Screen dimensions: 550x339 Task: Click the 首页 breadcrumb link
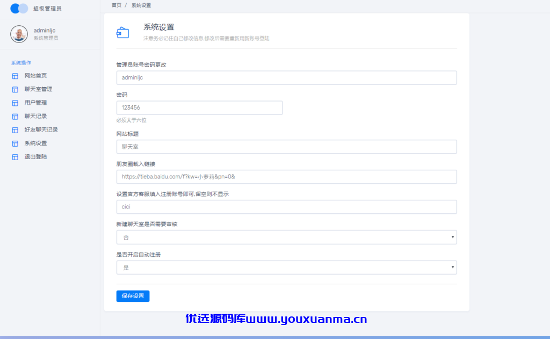click(117, 5)
